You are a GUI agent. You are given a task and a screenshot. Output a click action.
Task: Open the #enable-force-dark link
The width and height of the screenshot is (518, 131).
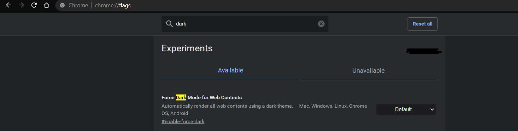pyautogui.click(x=183, y=122)
